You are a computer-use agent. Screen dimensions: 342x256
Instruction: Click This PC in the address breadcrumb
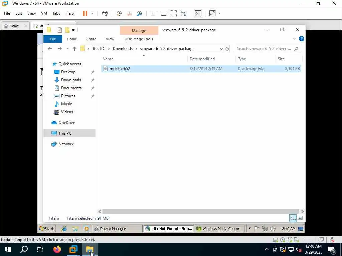[x=99, y=49]
